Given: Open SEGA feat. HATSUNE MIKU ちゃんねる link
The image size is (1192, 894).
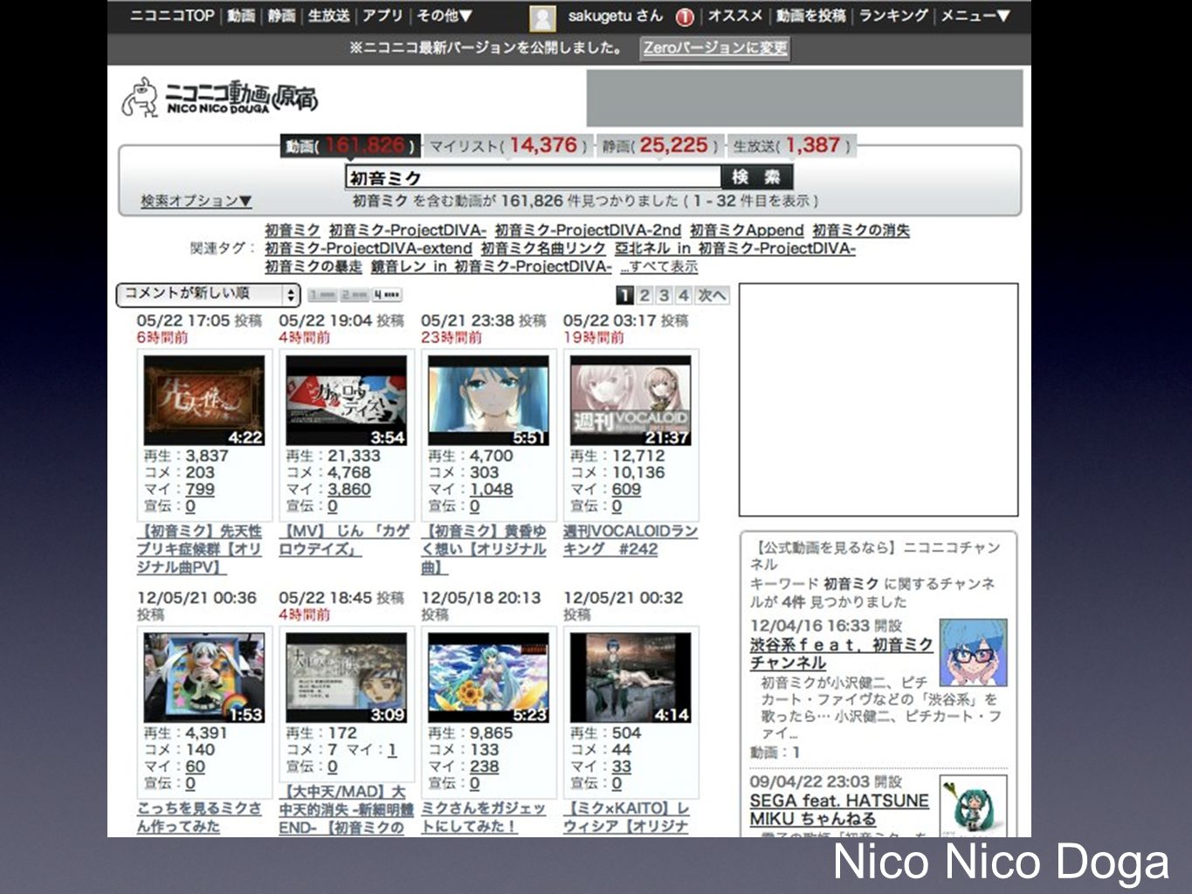Looking at the screenshot, I should click(839, 810).
